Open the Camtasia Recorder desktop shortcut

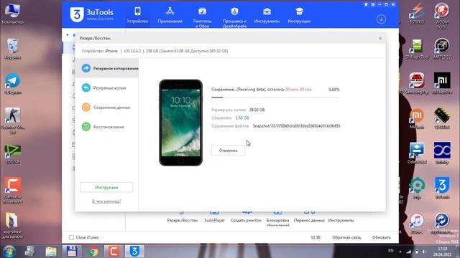12,190
